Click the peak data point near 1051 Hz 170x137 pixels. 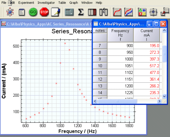(65, 43)
